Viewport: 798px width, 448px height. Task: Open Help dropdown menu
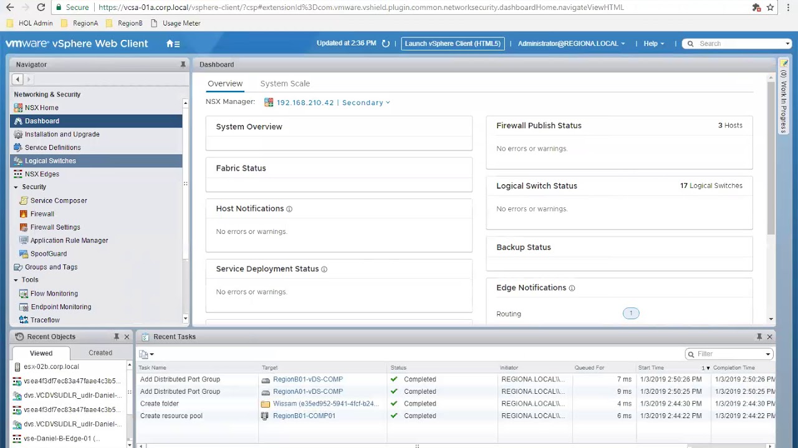(654, 44)
